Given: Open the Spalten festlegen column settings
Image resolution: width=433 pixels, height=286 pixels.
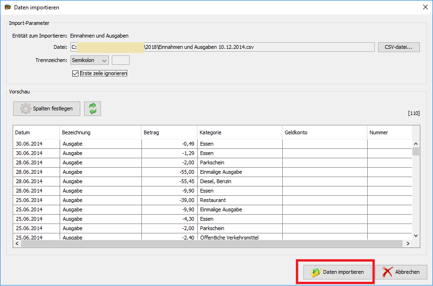Looking at the screenshot, I should click(46, 108).
